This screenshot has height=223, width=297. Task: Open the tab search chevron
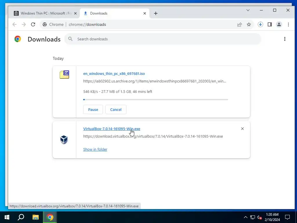tap(248, 10)
